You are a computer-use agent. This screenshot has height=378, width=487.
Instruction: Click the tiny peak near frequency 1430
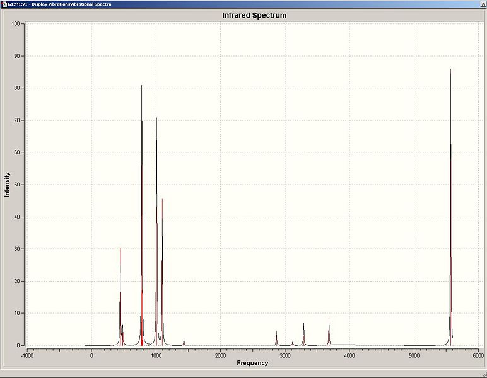[184, 342]
